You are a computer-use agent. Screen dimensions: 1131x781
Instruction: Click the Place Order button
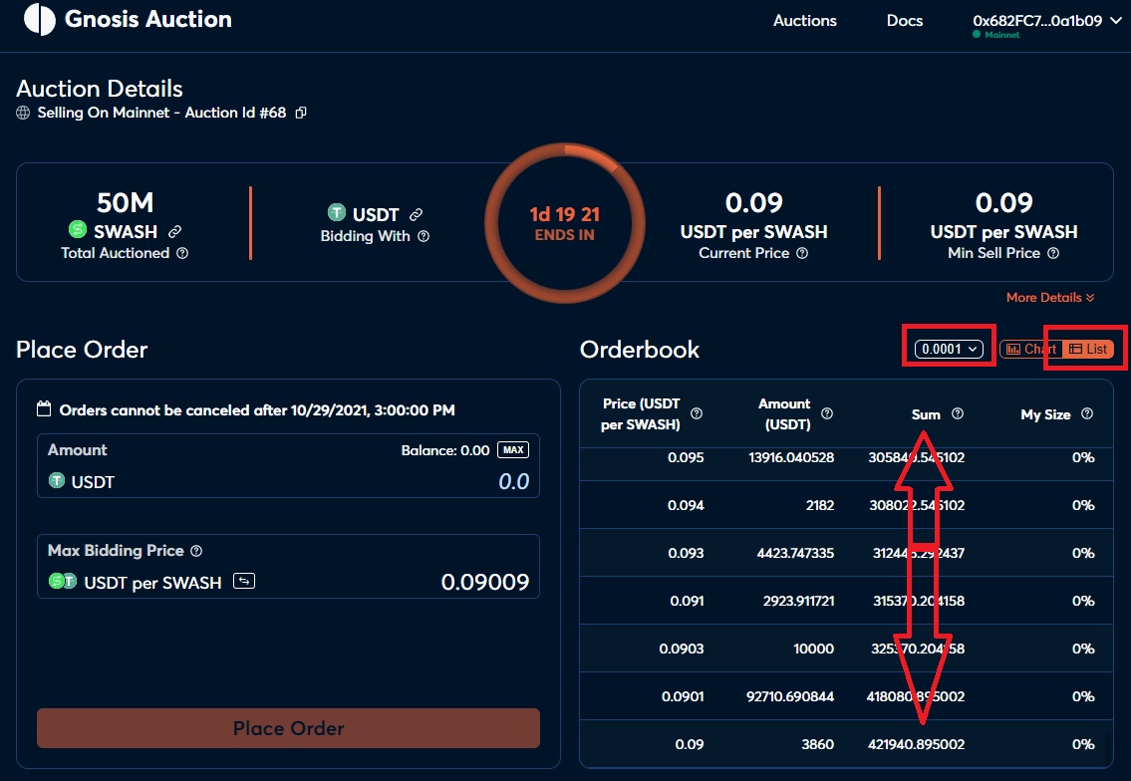click(x=289, y=727)
